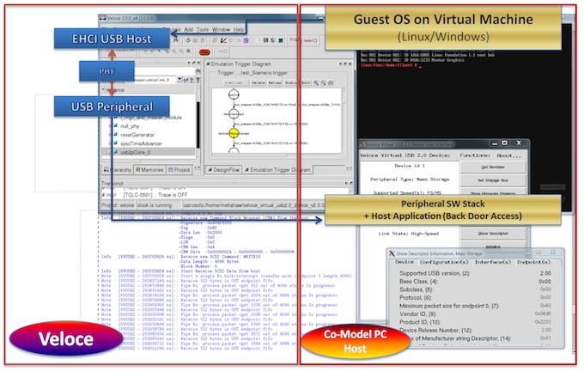Image resolution: width=584 pixels, height=371 pixels.
Task: Select the yellow highlighted trigger state node
Action: pyautogui.click(x=234, y=133)
